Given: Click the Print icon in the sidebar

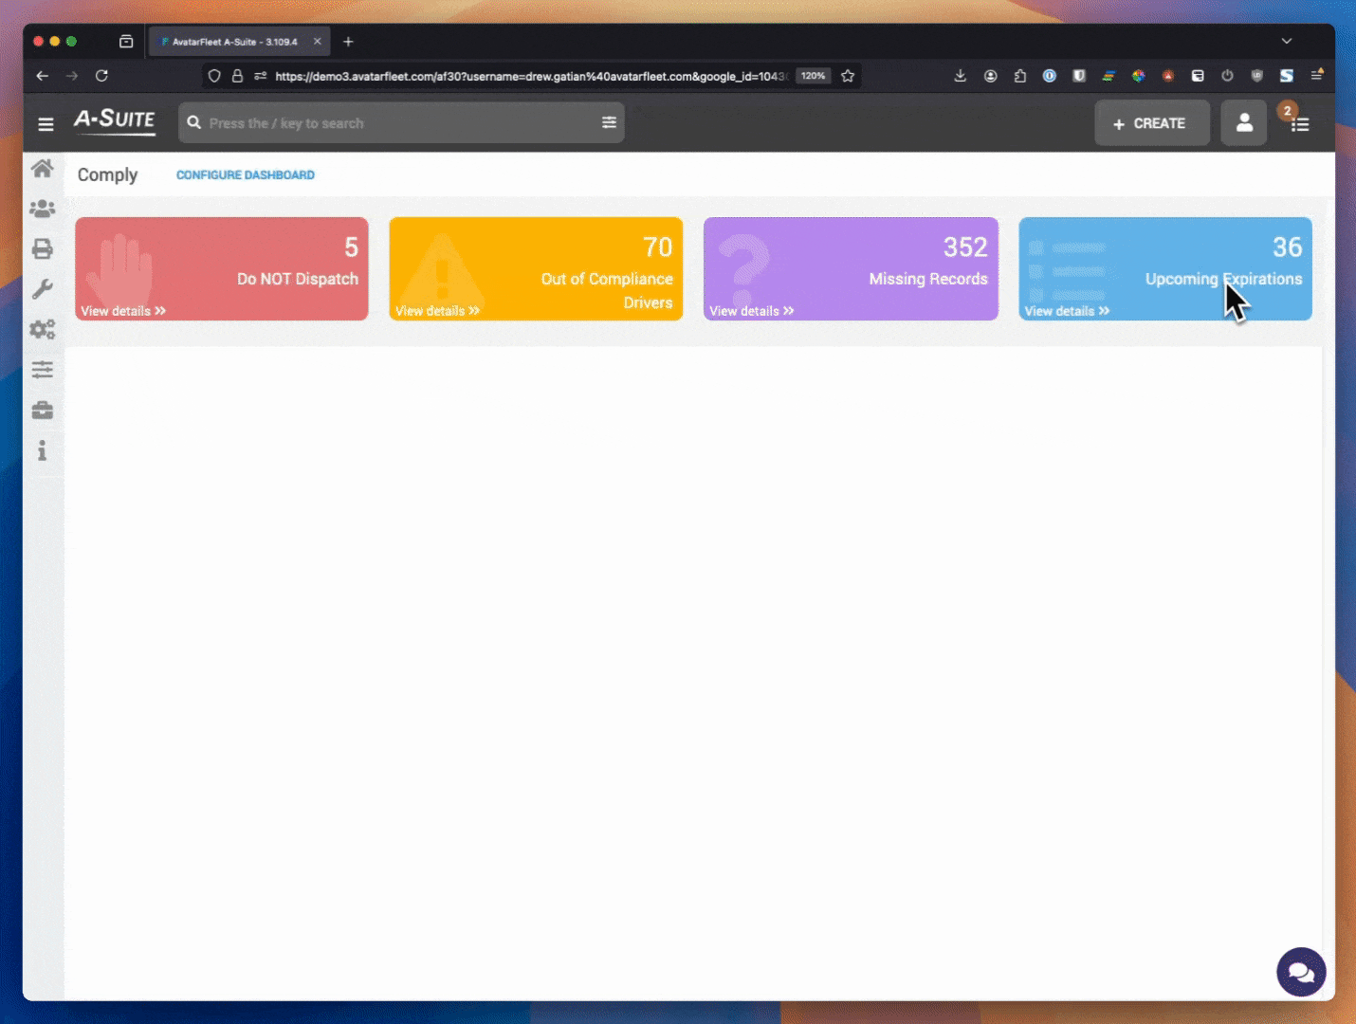Looking at the screenshot, I should pyautogui.click(x=42, y=248).
